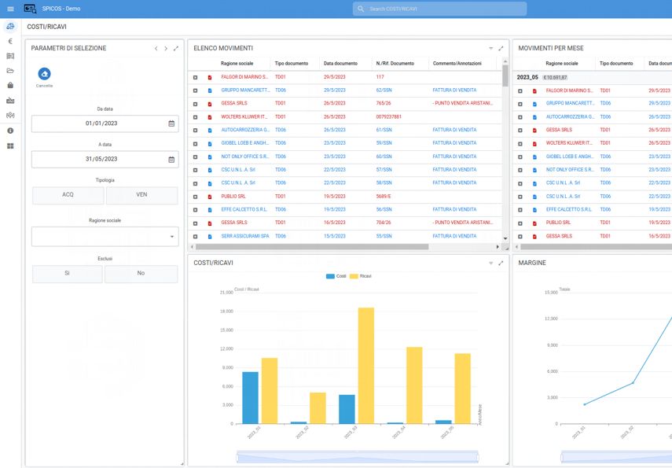
Task: Tick the checkbox for WOLTERS KLUWER row in Elenco Movimenti
Action: [x=196, y=117]
